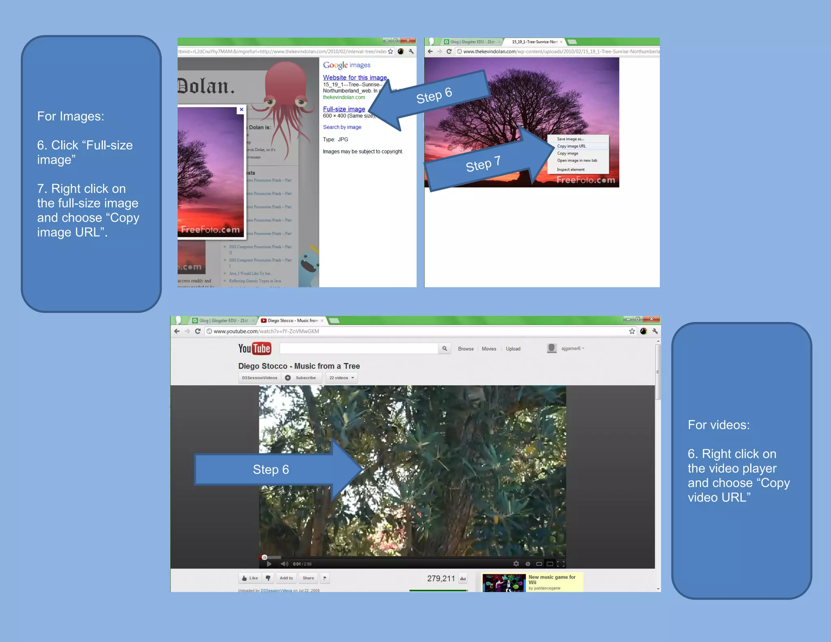
Task: Click the star bookmark icon in Google Images window
Action: (390, 52)
